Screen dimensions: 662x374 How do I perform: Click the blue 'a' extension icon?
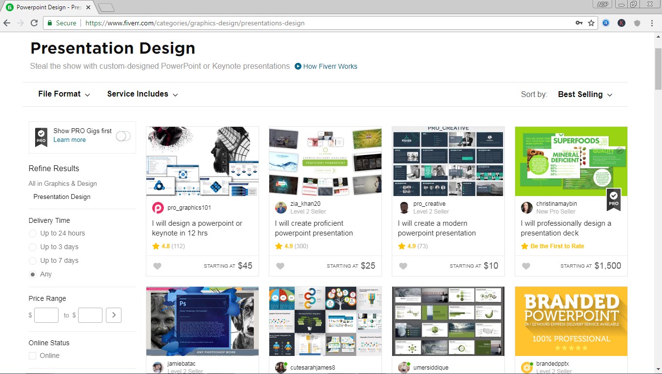pos(606,23)
